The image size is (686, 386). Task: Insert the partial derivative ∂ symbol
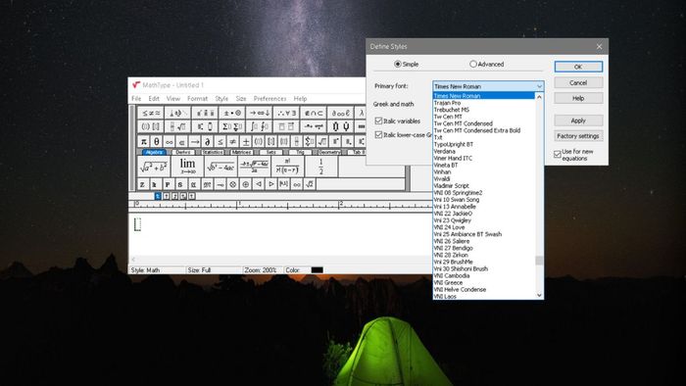(x=208, y=142)
